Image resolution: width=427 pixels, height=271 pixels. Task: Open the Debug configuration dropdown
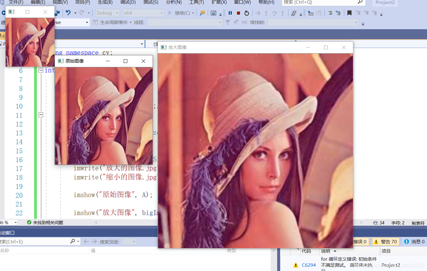click(107, 13)
